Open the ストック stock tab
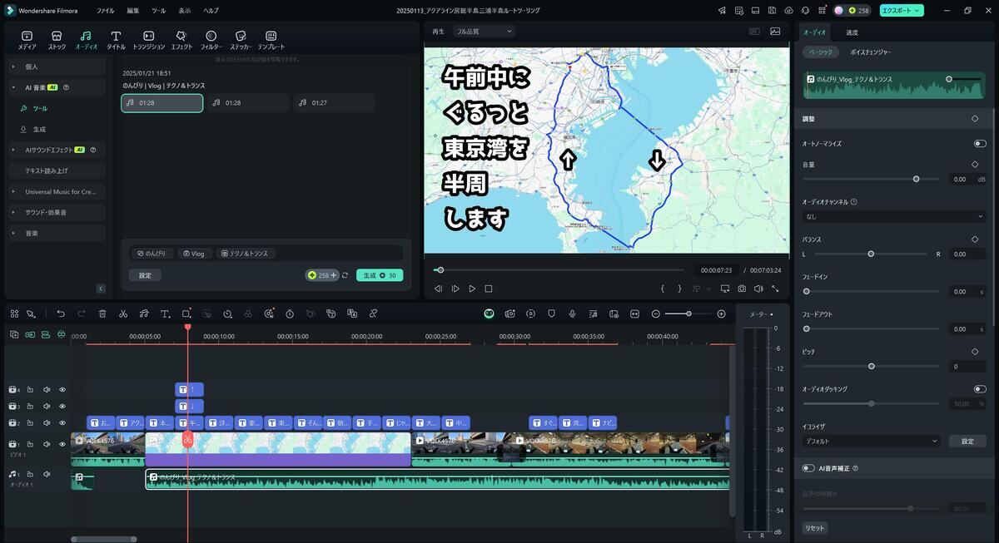Screen dimensions: 999x543 coord(57,40)
